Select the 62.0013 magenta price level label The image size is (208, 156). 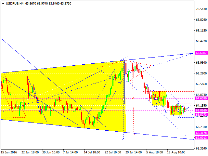(x=201, y=138)
